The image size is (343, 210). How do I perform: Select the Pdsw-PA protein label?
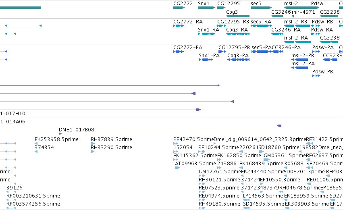tap(323, 48)
